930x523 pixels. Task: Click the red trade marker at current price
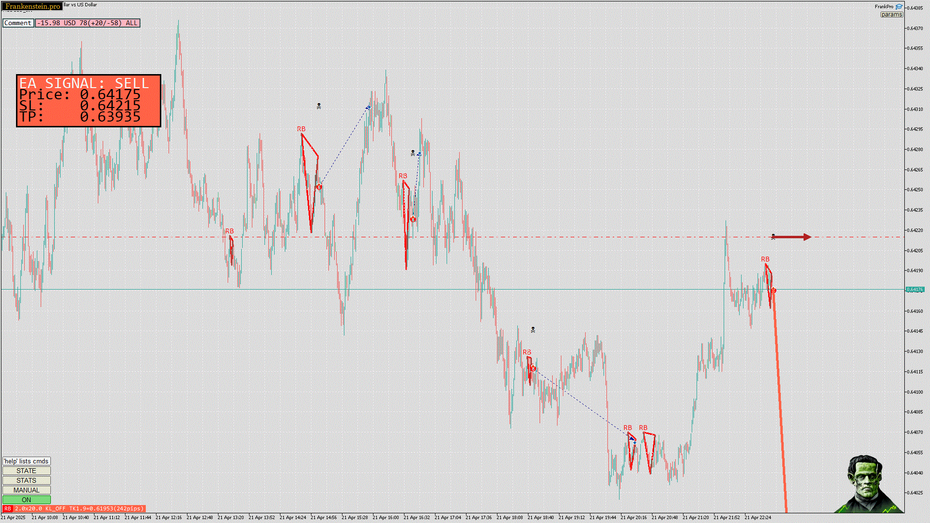coord(774,290)
